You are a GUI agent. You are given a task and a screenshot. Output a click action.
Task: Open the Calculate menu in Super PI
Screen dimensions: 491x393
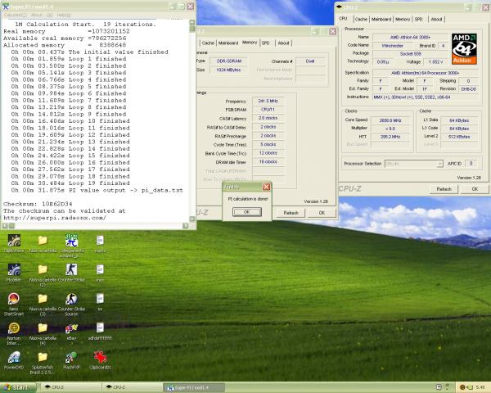click(x=15, y=15)
